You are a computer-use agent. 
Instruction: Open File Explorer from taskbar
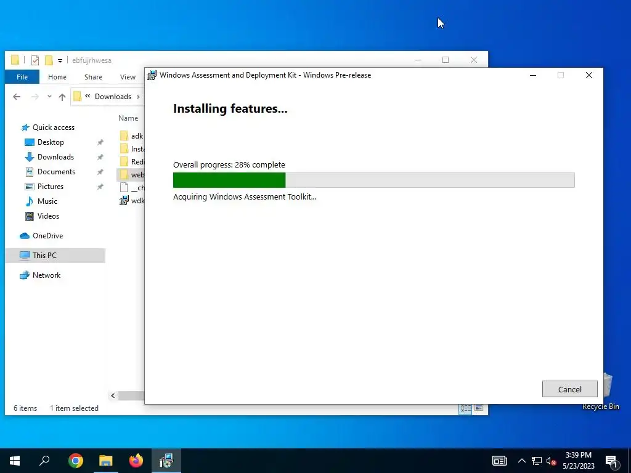coord(106,461)
